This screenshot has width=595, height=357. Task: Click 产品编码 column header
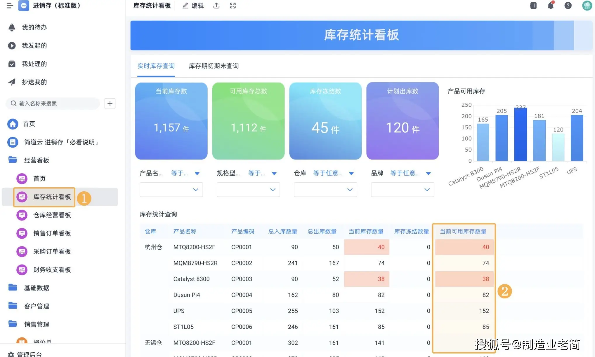(243, 232)
